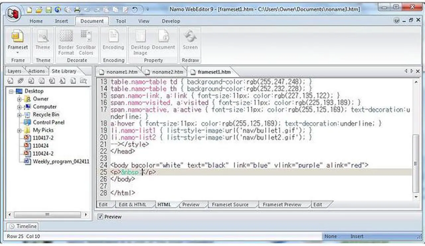Open the quick access toolbar customize arrow

coord(147,10)
